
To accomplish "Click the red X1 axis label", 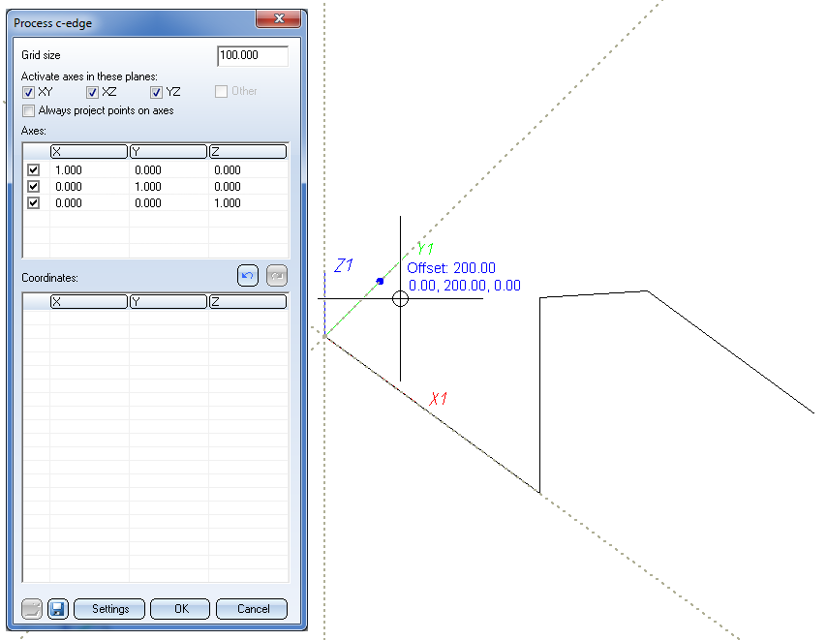I will [x=438, y=398].
